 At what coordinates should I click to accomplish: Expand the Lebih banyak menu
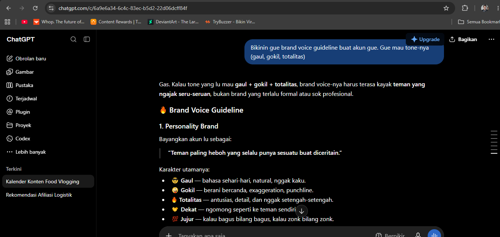48,152
